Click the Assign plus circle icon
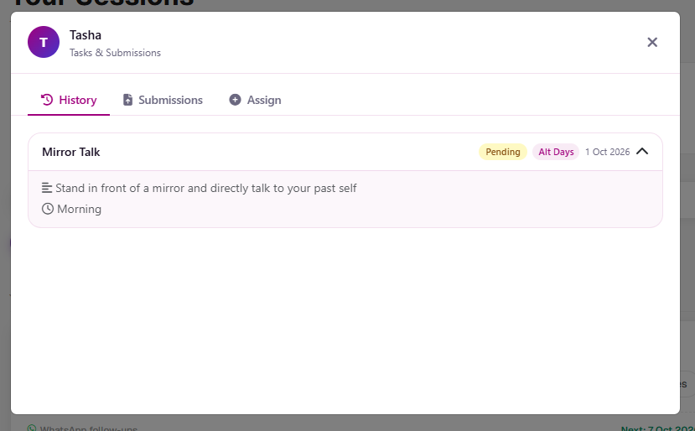This screenshot has width=695, height=431. point(235,100)
